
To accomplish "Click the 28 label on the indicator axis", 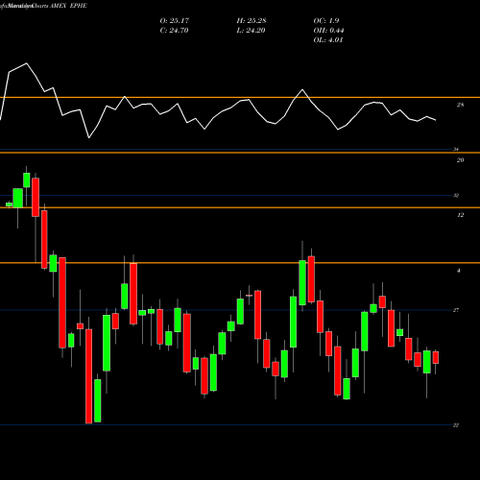I will click(460, 105).
